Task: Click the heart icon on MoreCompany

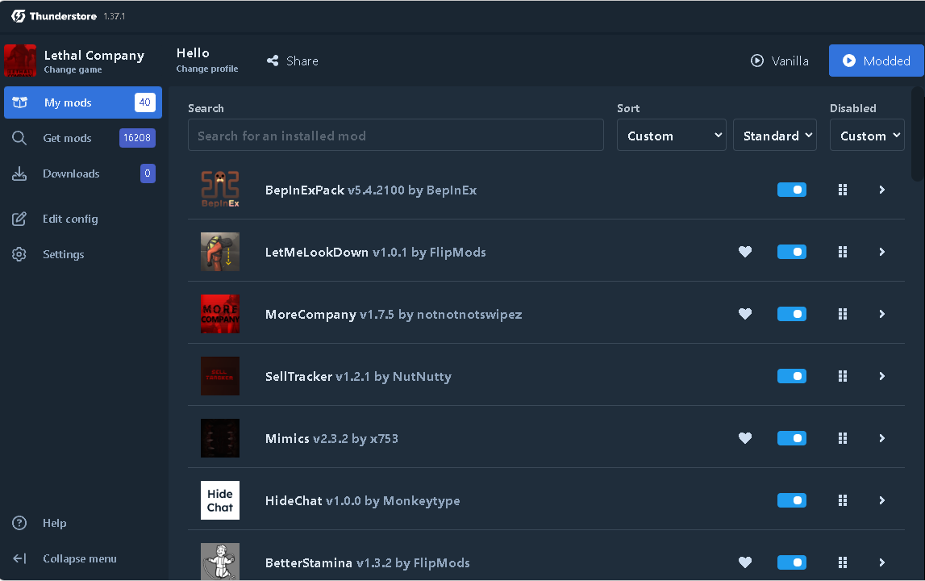Action: [745, 314]
